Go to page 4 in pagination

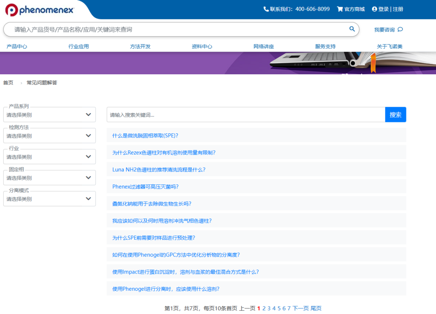(274, 308)
